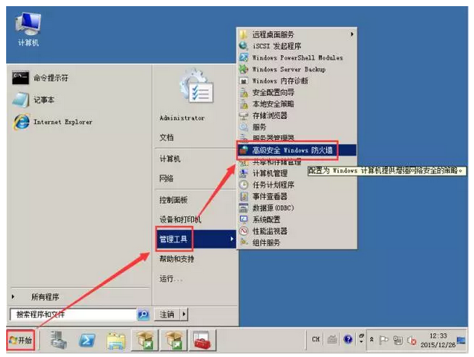The image size is (474, 357).
Task: Show hidden tray icons arrow
Action: [x=372, y=339]
